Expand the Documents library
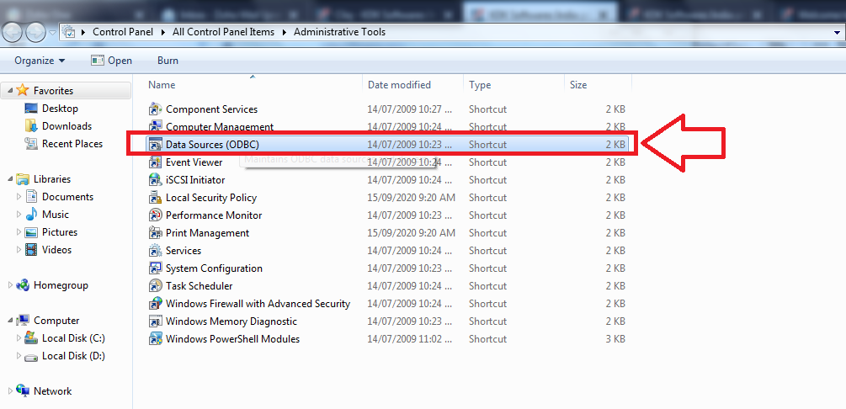Viewport: 846px width, 409px height. [x=19, y=196]
